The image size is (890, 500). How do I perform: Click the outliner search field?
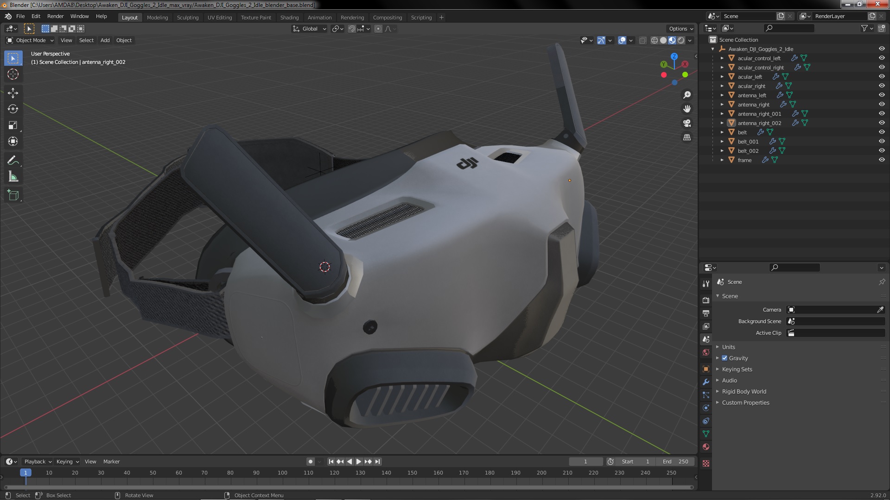click(x=789, y=28)
